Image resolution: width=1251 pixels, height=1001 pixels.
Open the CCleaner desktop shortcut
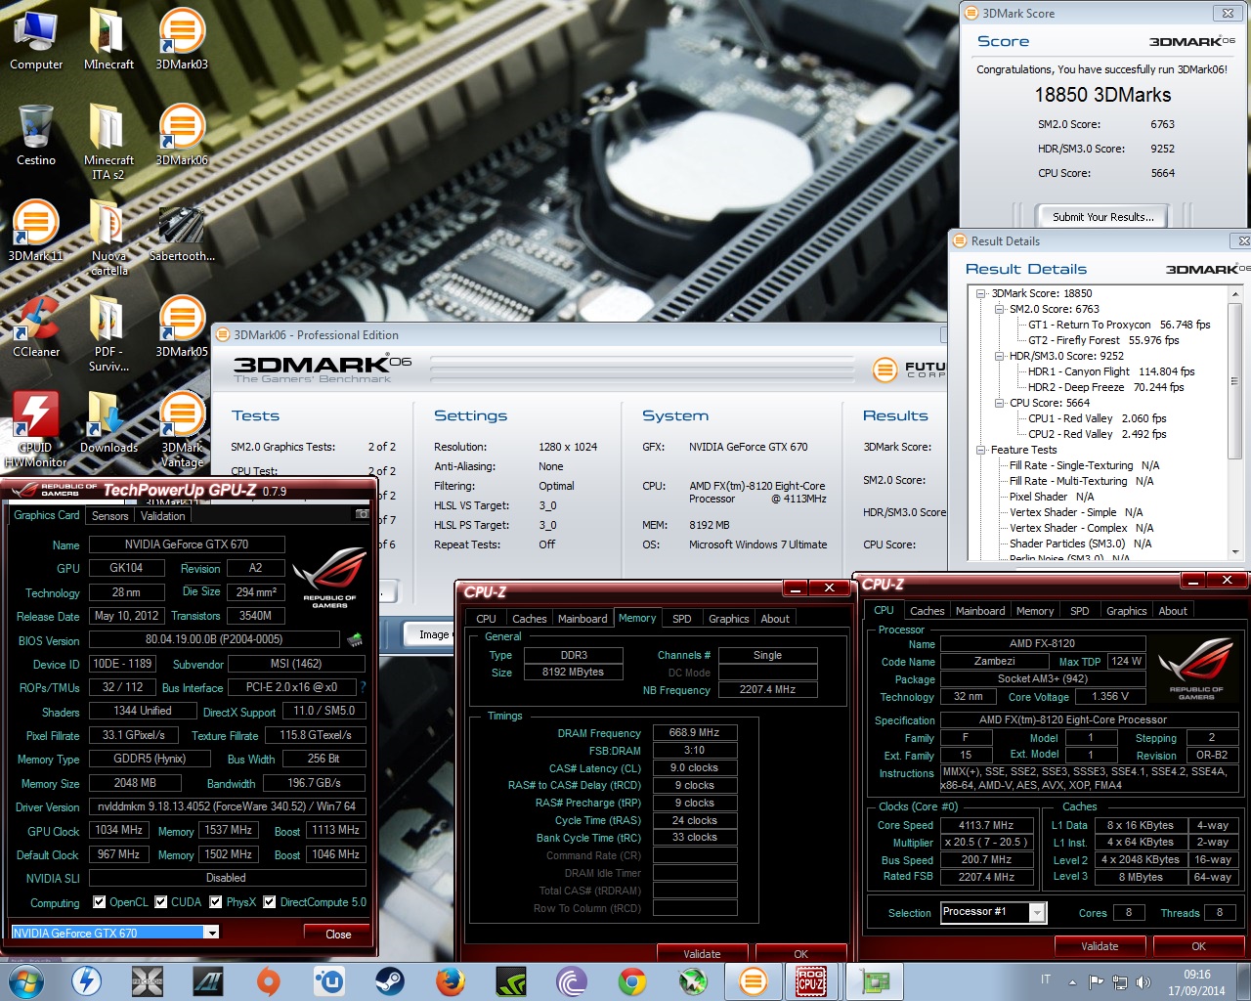[x=36, y=326]
